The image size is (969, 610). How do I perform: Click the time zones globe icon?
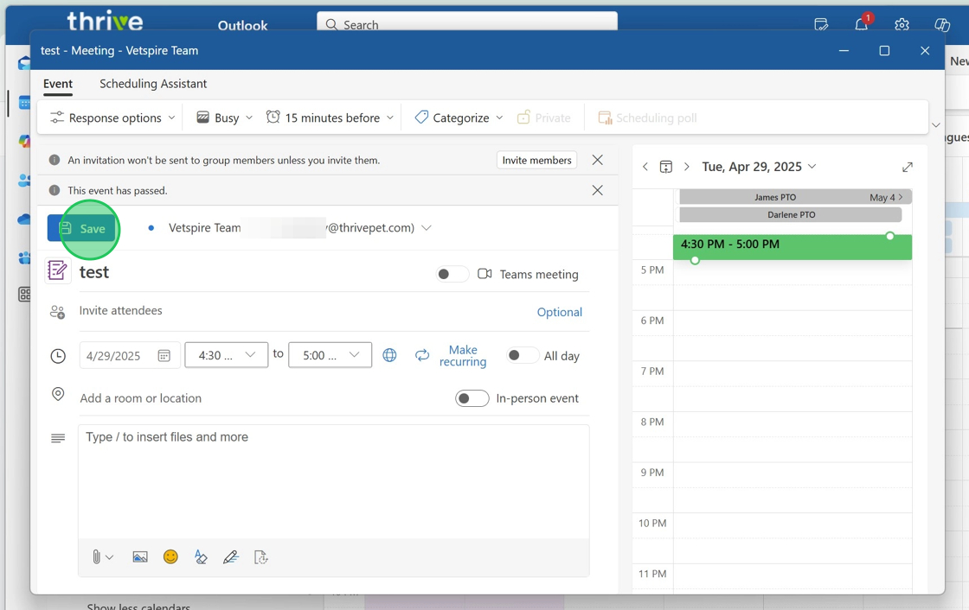point(390,355)
